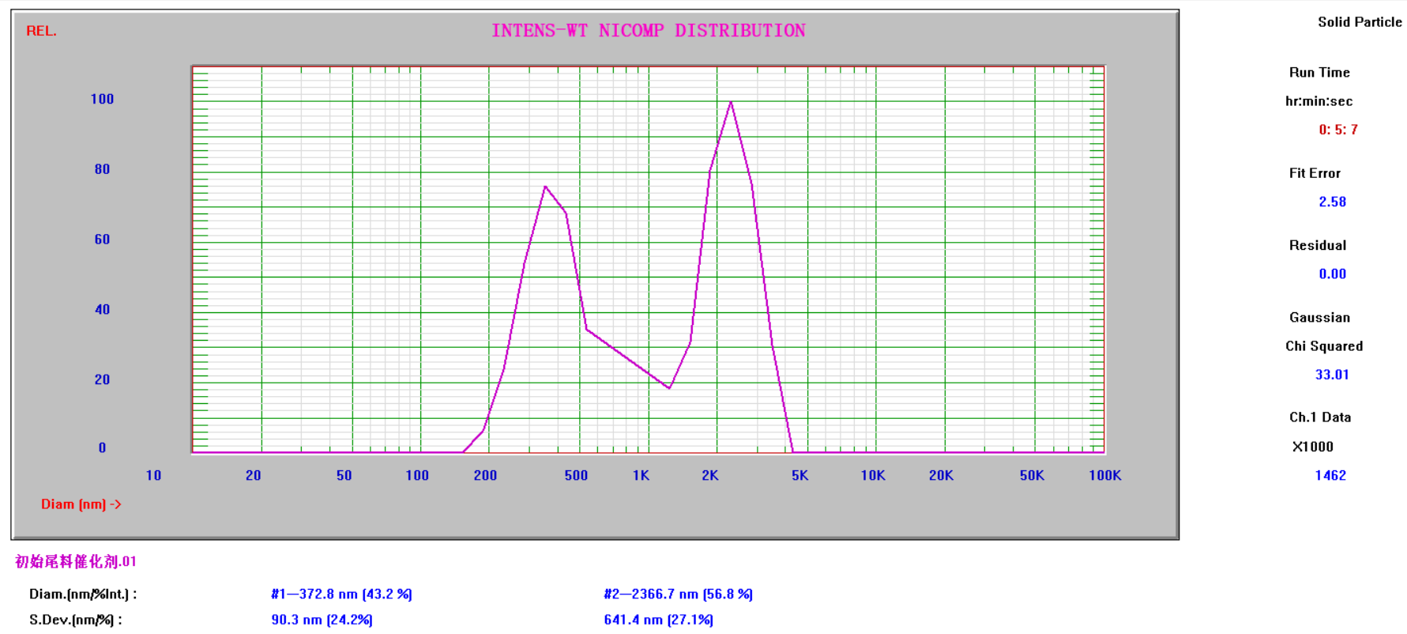Click the standard deviation 90.3 nm (24.2%)
The image size is (1407, 634).
pos(322,620)
